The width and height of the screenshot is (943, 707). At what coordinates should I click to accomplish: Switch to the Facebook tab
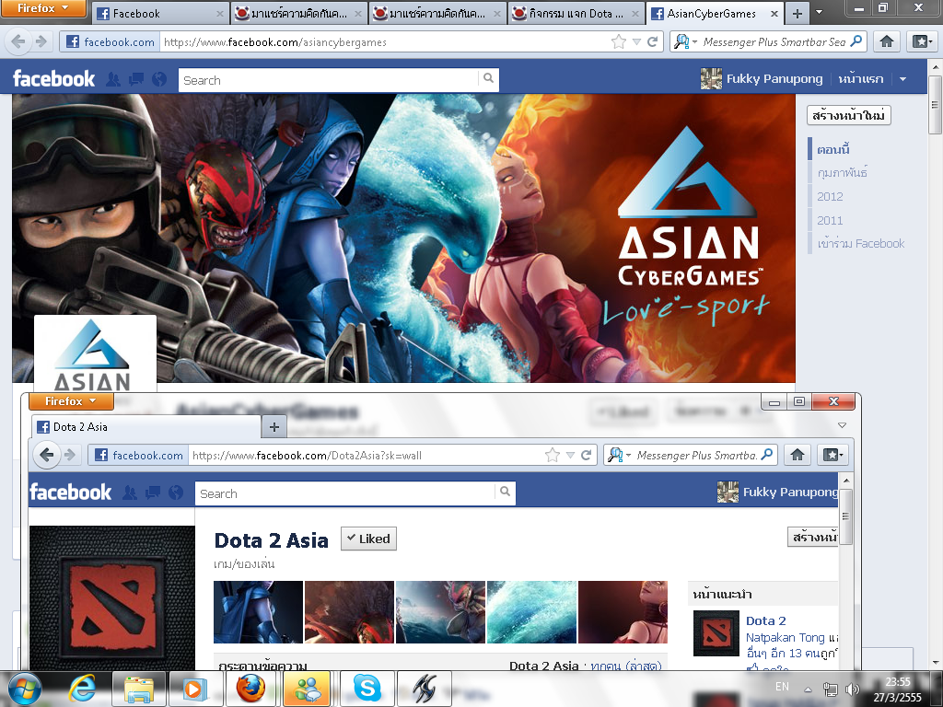160,13
